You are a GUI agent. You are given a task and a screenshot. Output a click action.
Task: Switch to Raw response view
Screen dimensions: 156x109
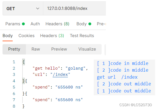point(36,49)
